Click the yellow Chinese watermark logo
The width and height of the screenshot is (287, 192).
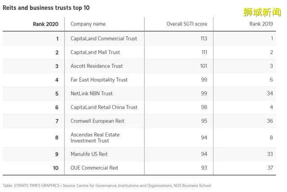coord(262,12)
